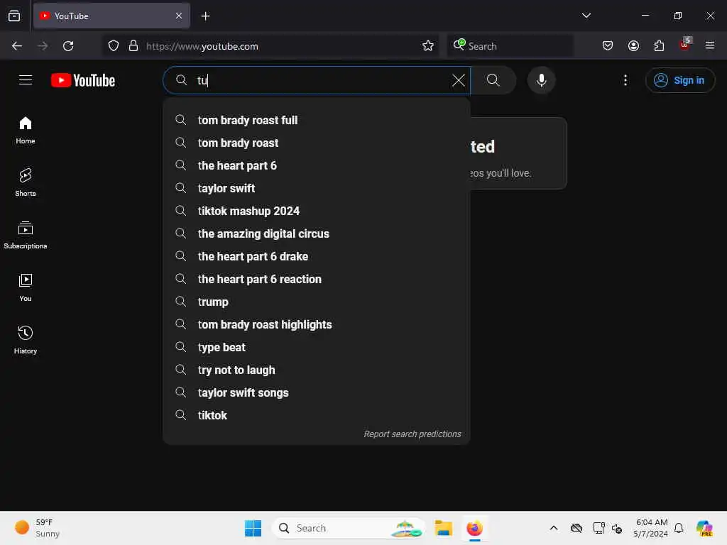Viewport: 727px width, 545px height.
Task: Open Copilot preview icon in taskbar
Action: pyautogui.click(x=704, y=528)
